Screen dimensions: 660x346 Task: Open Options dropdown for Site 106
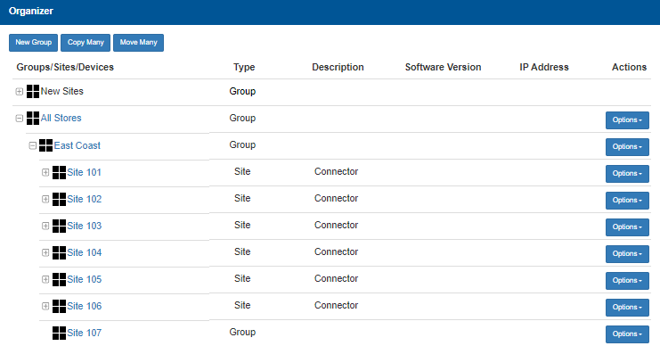[x=627, y=308]
